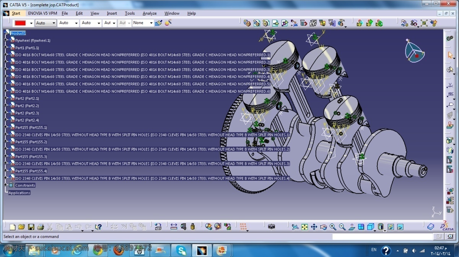This screenshot has height=257, width=459.
Task: Select Part155 (Part155.2) in the tree
Action: pyautogui.click(x=31, y=142)
